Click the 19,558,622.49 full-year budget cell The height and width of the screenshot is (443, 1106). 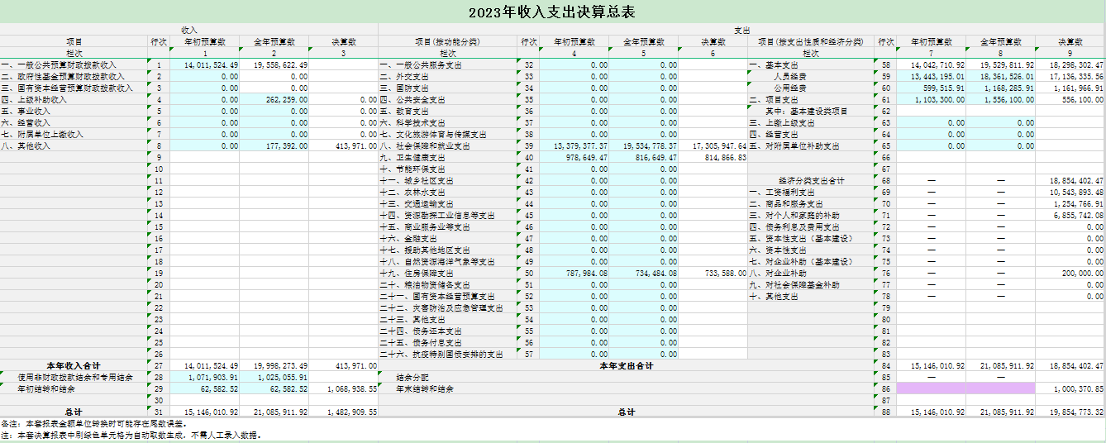[x=274, y=64]
